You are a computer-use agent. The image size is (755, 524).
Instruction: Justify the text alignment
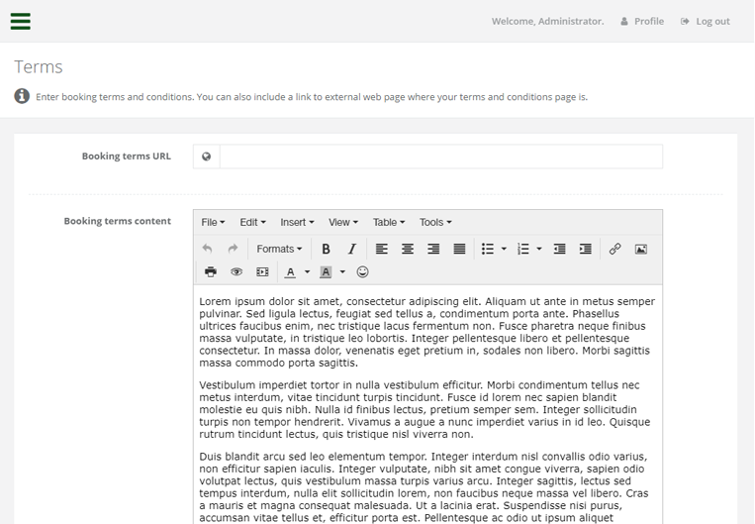(459, 249)
